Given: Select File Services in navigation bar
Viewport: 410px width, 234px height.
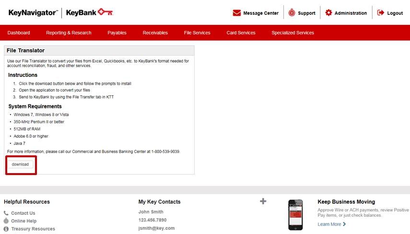Looking at the screenshot, I should 197,33.
